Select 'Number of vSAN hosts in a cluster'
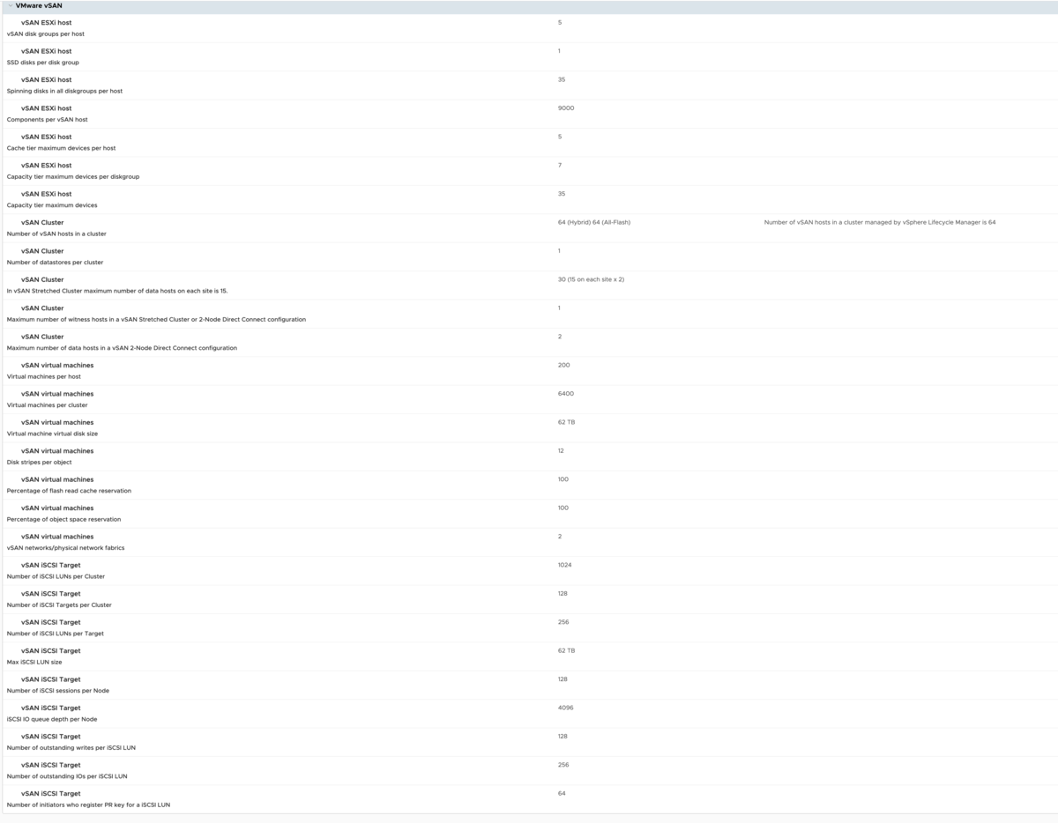Viewport: 1058px width, 823px height. 56,234
